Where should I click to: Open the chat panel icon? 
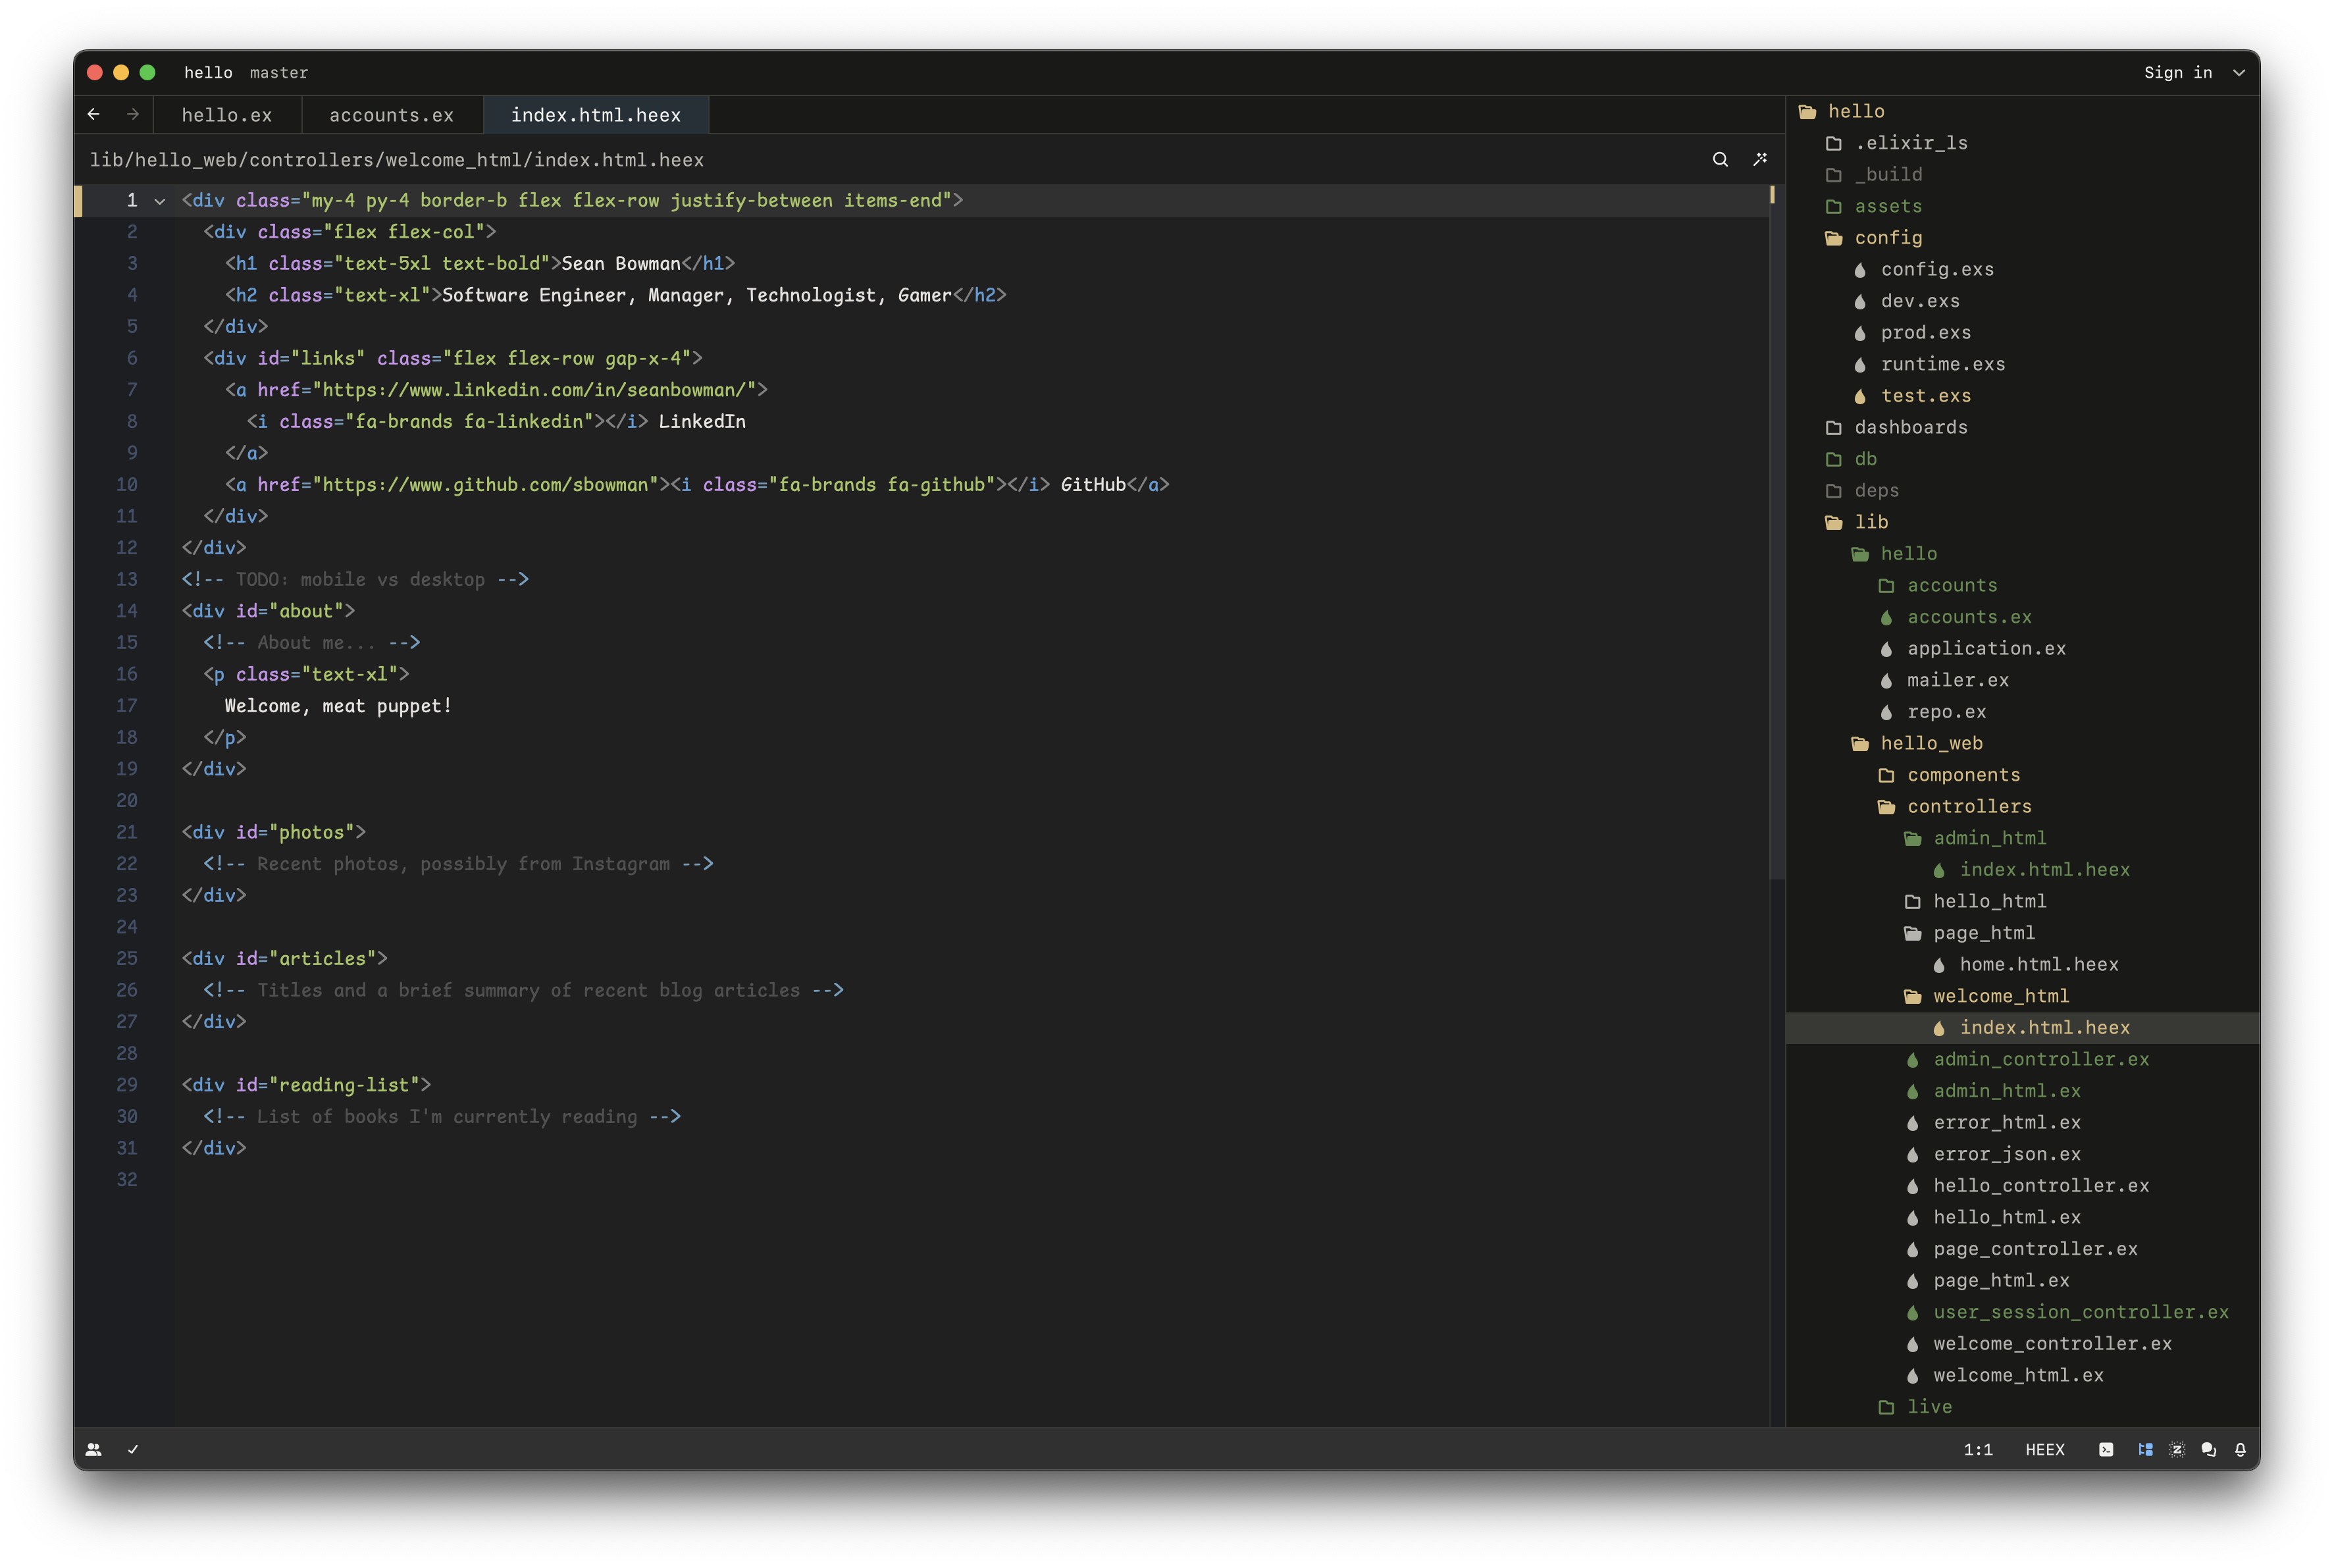[2209, 1449]
